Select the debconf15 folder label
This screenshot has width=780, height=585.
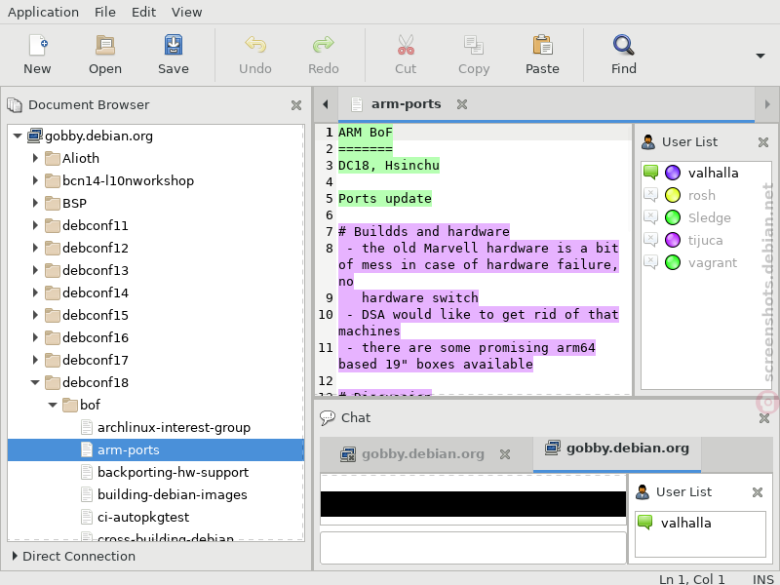tap(96, 315)
